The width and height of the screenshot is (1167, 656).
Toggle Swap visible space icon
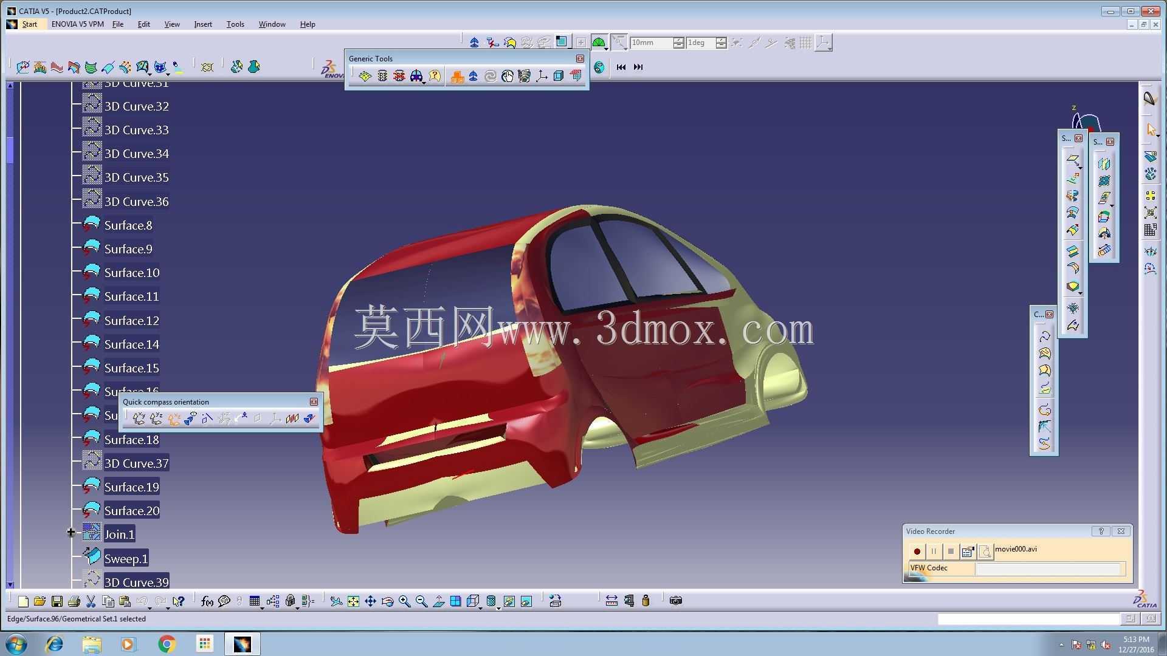click(526, 601)
